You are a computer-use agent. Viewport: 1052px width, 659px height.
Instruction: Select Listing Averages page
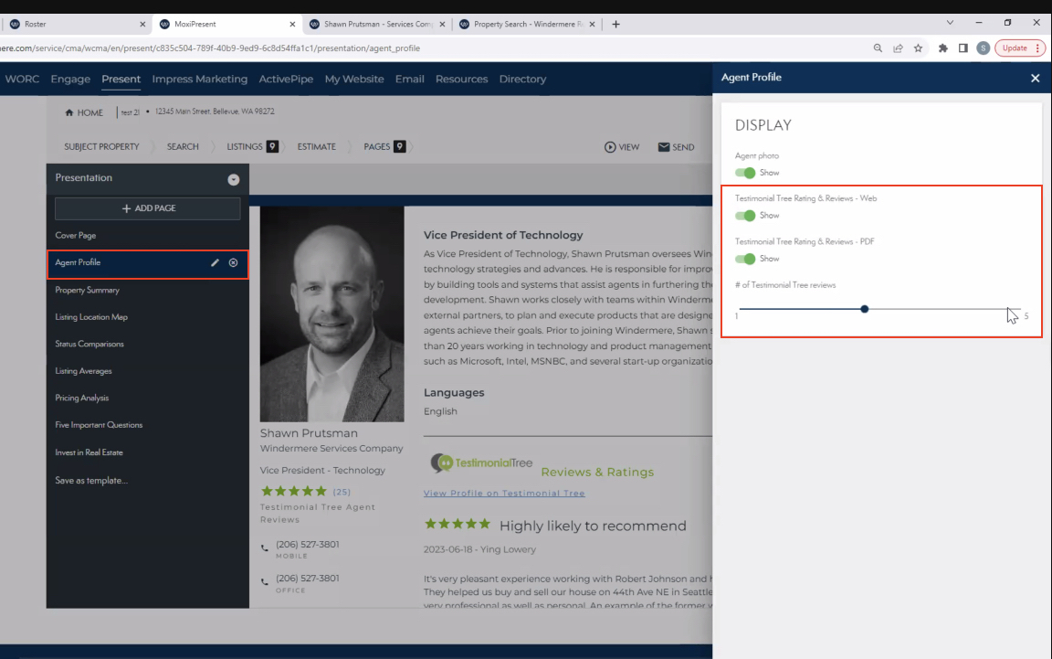coord(83,371)
